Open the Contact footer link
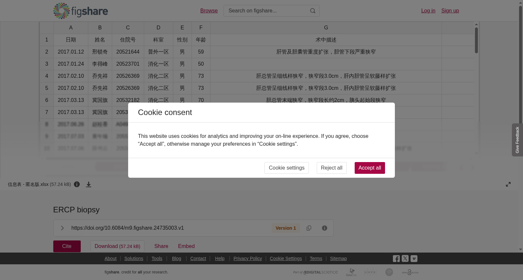 (198, 258)
